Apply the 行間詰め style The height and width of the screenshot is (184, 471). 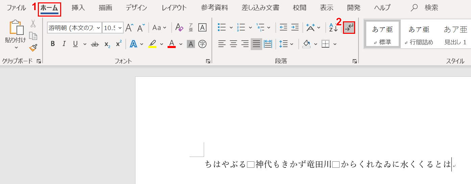tap(419, 34)
